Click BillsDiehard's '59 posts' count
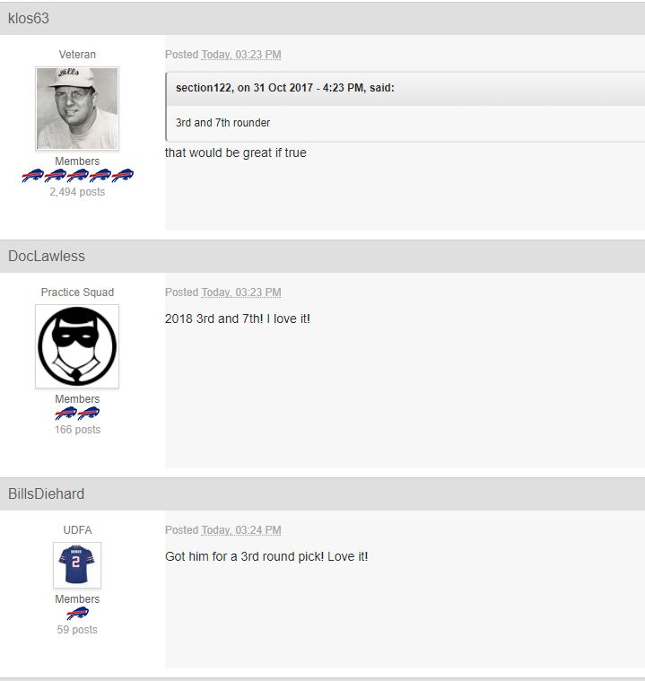 77,630
